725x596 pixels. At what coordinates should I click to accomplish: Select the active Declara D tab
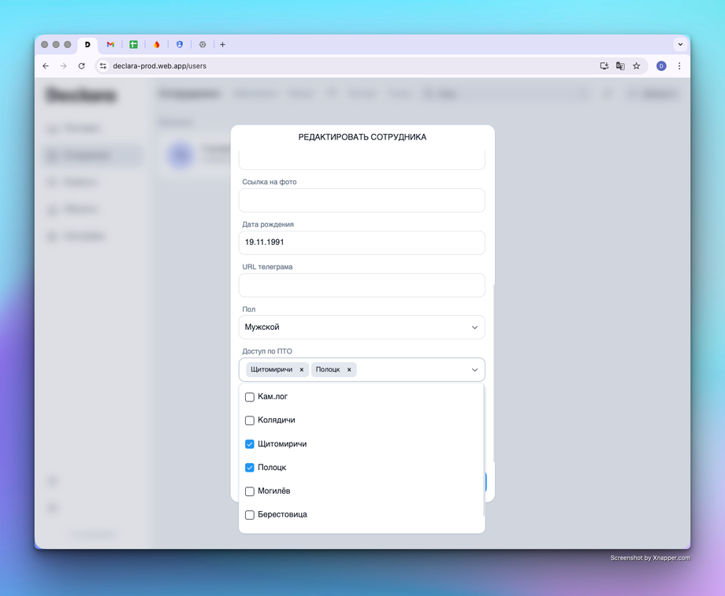click(x=87, y=44)
